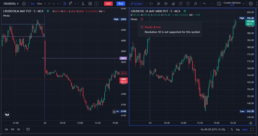258x136 pixels.
Task: Open the CRUDEOIL symbol search
Action: pos(11,4)
